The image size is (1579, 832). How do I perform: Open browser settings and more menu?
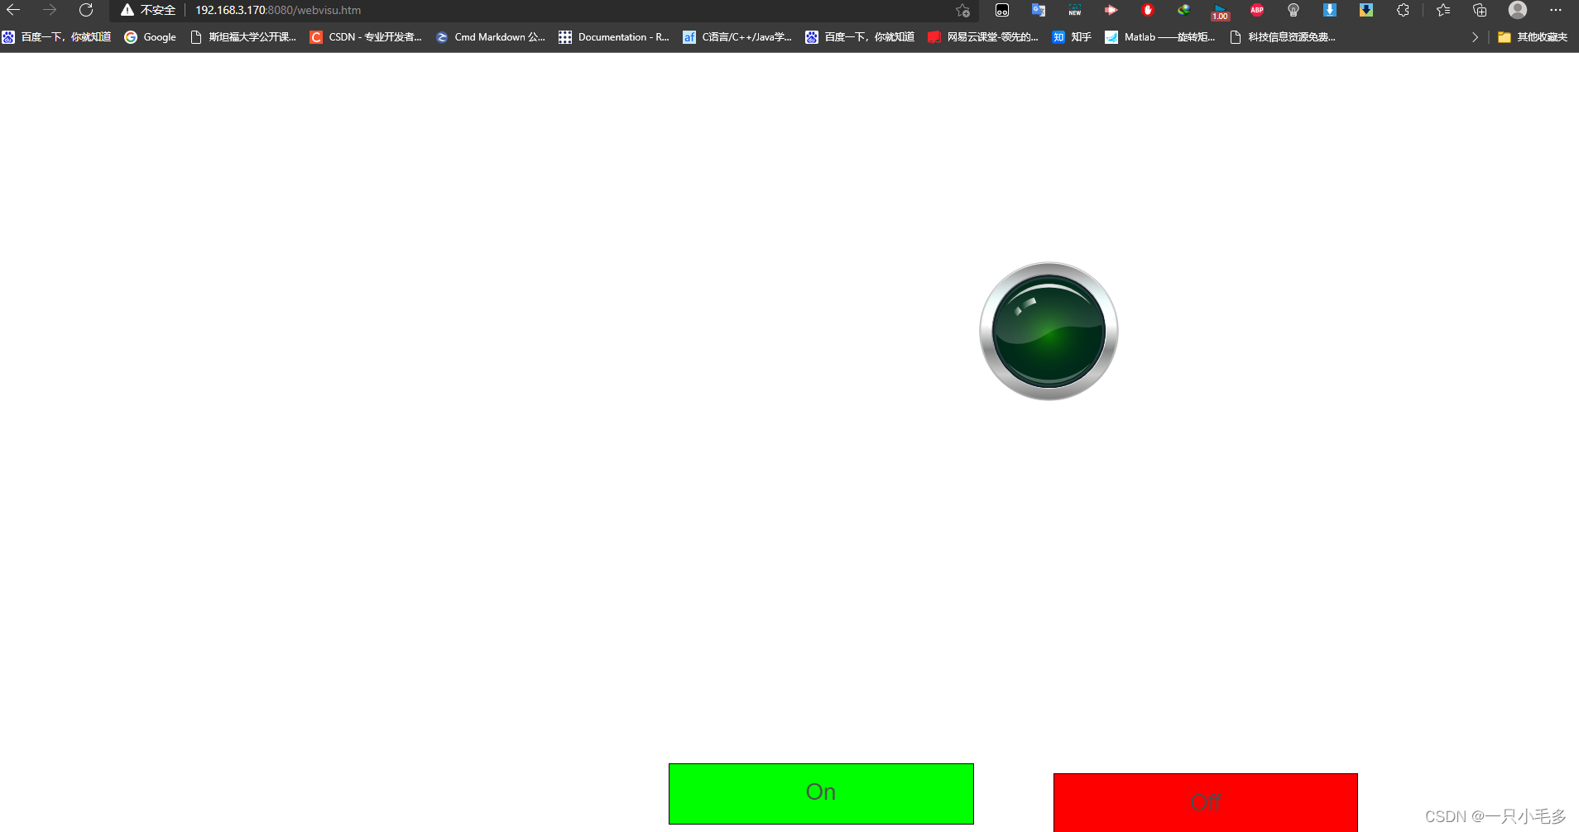(1556, 10)
